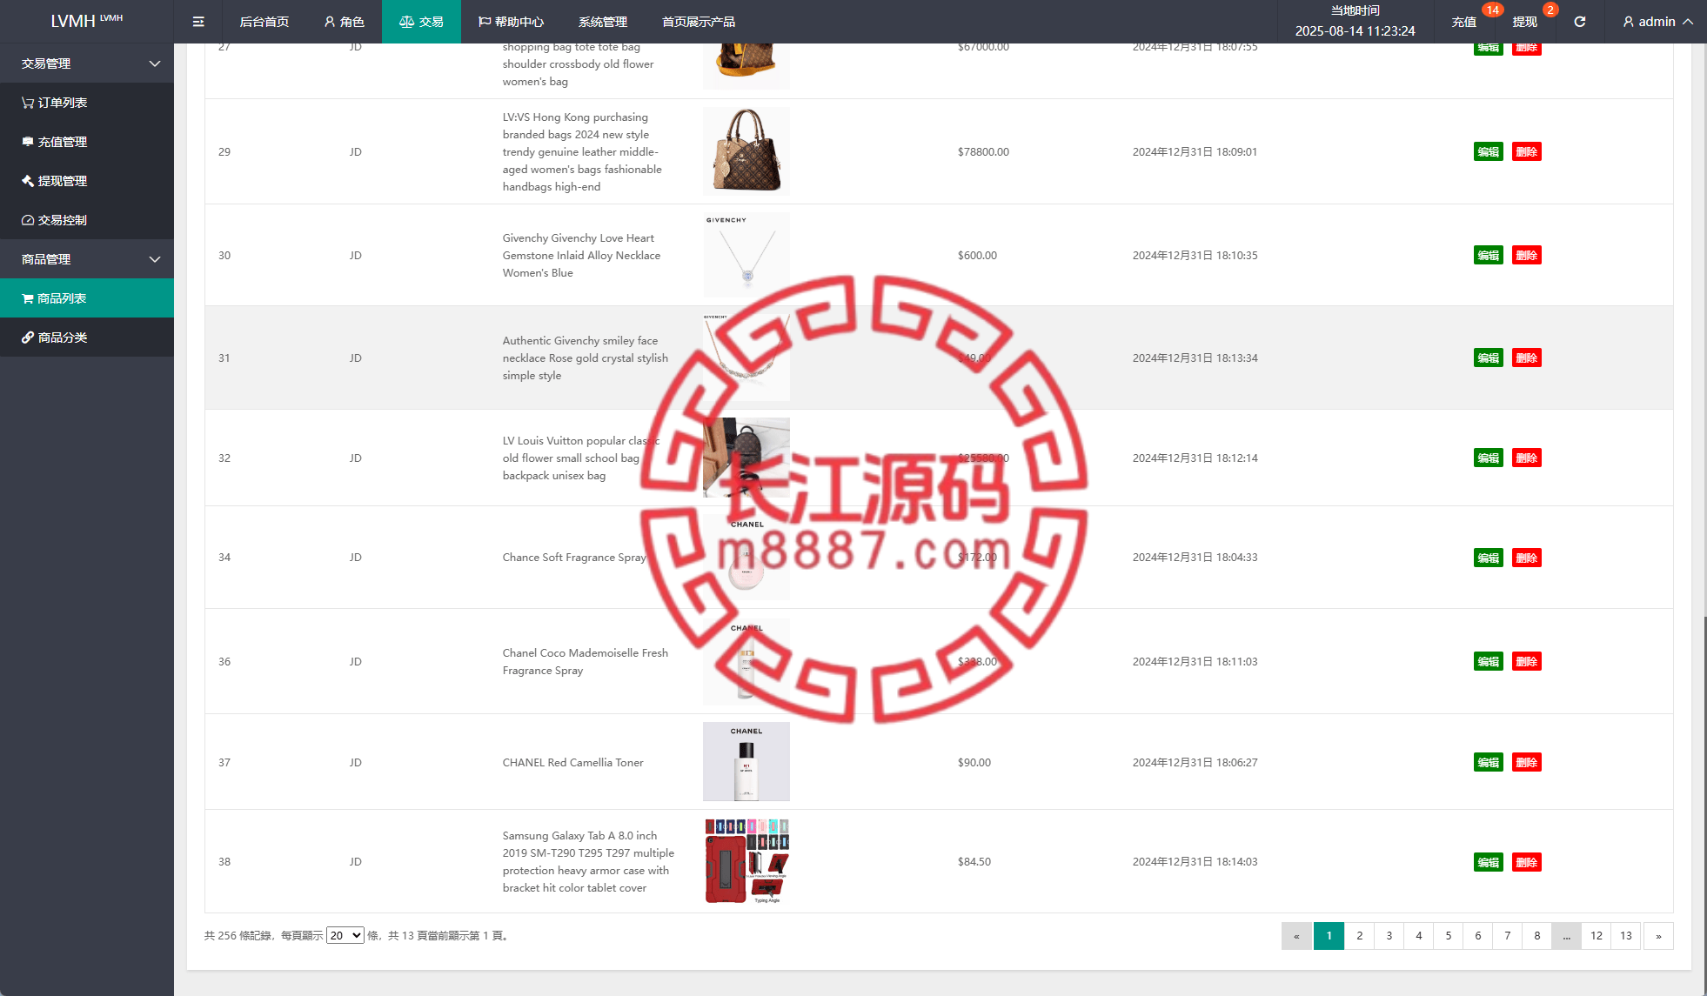Go to page 6

(x=1478, y=936)
